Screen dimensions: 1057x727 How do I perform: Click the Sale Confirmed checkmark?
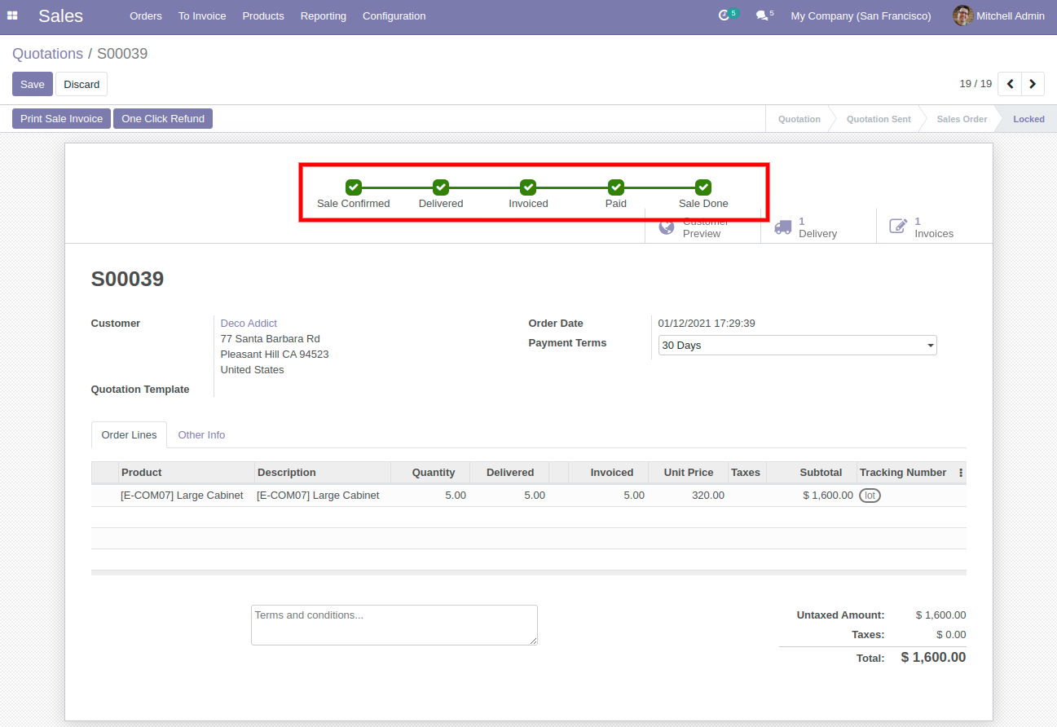[353, 187]
